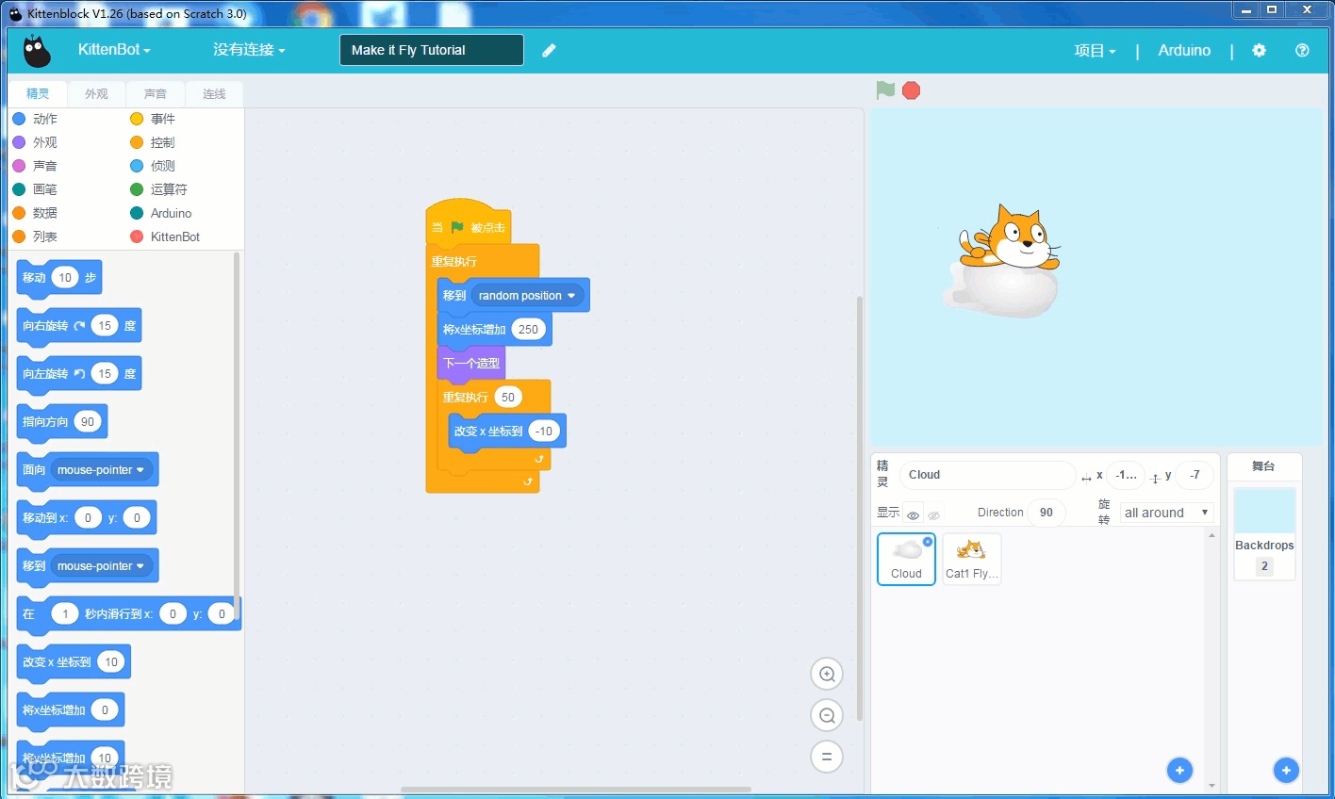Click the 250 value in 将x坐标增加 block
The width and height of the screenshot is (1335, 799).
(x=528, y=330)
